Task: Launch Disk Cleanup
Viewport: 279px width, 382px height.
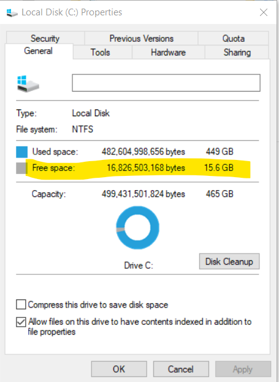Action: 229,261
